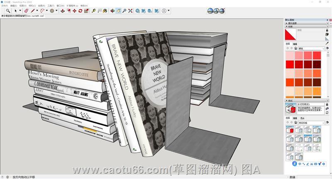The height and width of the screenshot is (179, 332).
Task: Open the Camera menu
Action: 32,6
